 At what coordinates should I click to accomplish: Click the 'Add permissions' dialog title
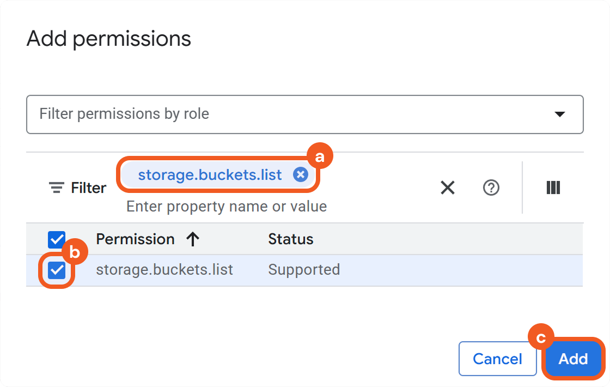click(109, 39)
